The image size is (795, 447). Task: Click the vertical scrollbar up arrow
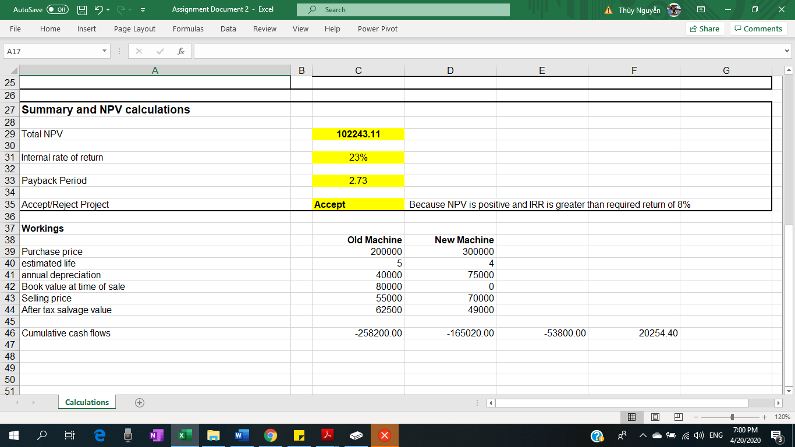coord(789,70)
